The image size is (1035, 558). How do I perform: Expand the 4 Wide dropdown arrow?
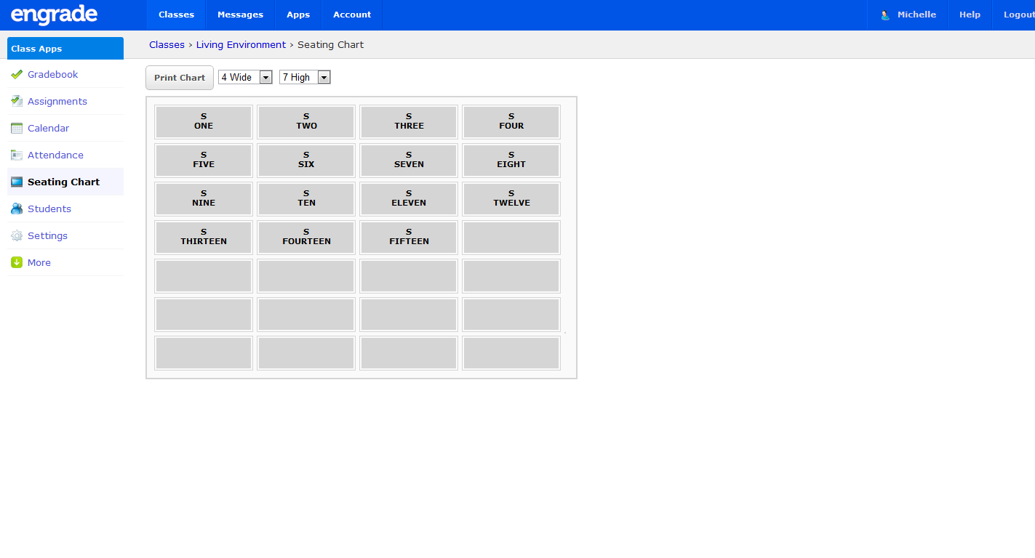click(265, 76)
